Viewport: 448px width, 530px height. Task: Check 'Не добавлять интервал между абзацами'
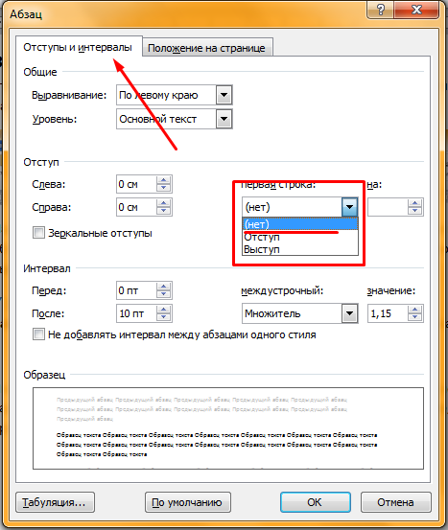38,334
